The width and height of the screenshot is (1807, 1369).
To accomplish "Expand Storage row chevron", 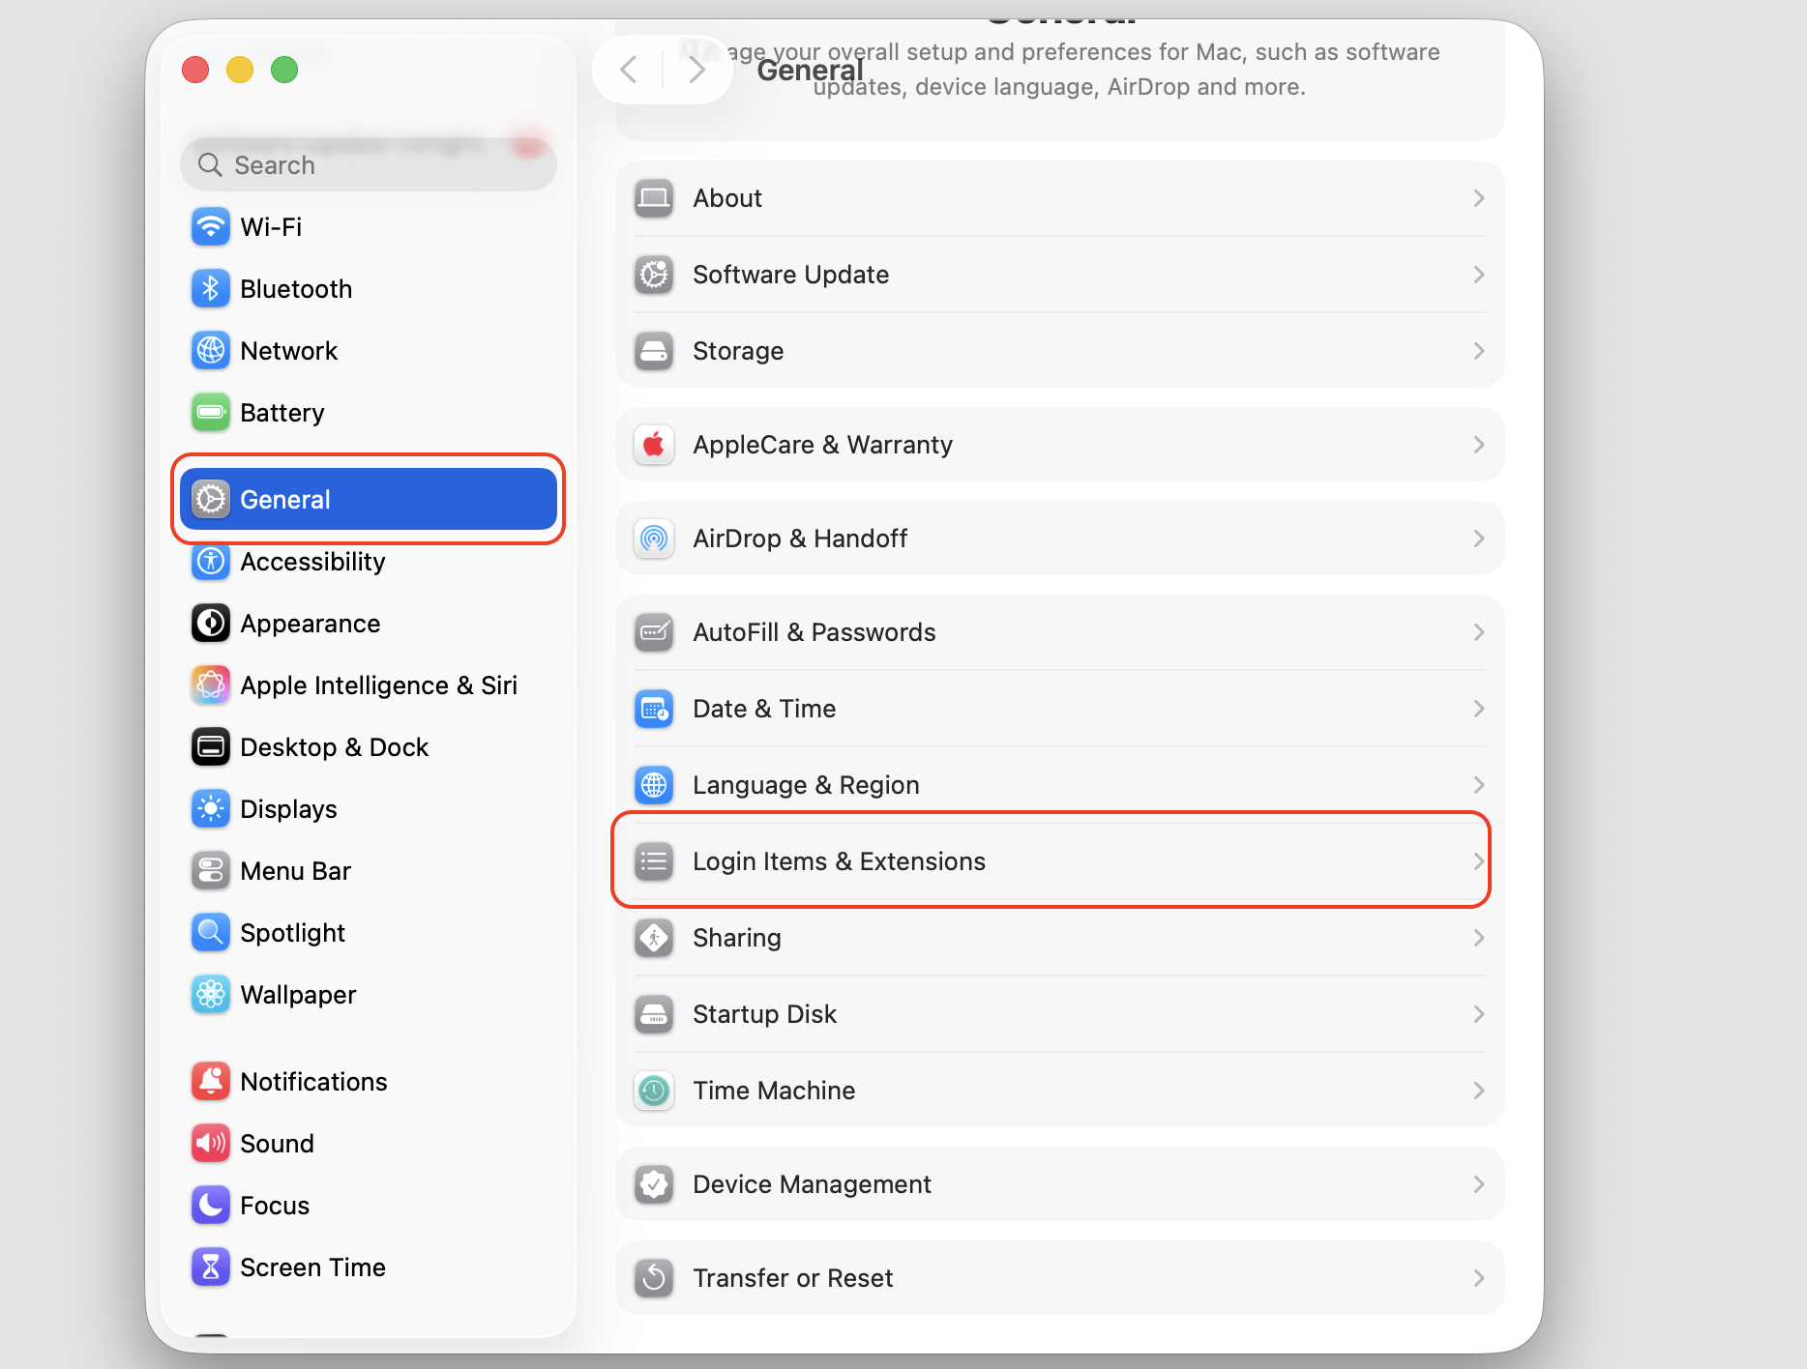I will (1478, 351).
